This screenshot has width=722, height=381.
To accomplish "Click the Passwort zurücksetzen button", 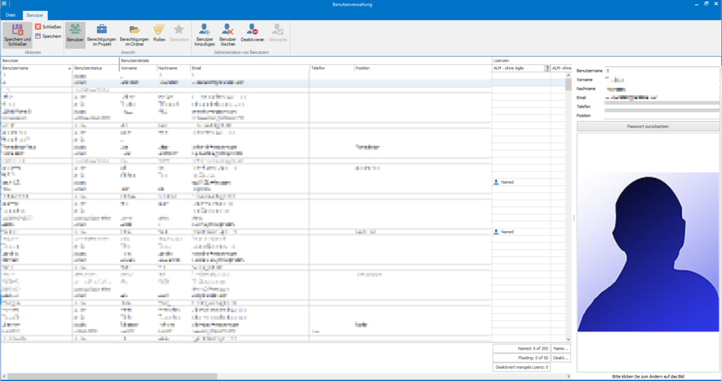I will pos(647,126).
